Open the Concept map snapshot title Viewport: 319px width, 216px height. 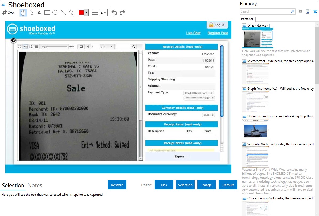tap(280, 198)
